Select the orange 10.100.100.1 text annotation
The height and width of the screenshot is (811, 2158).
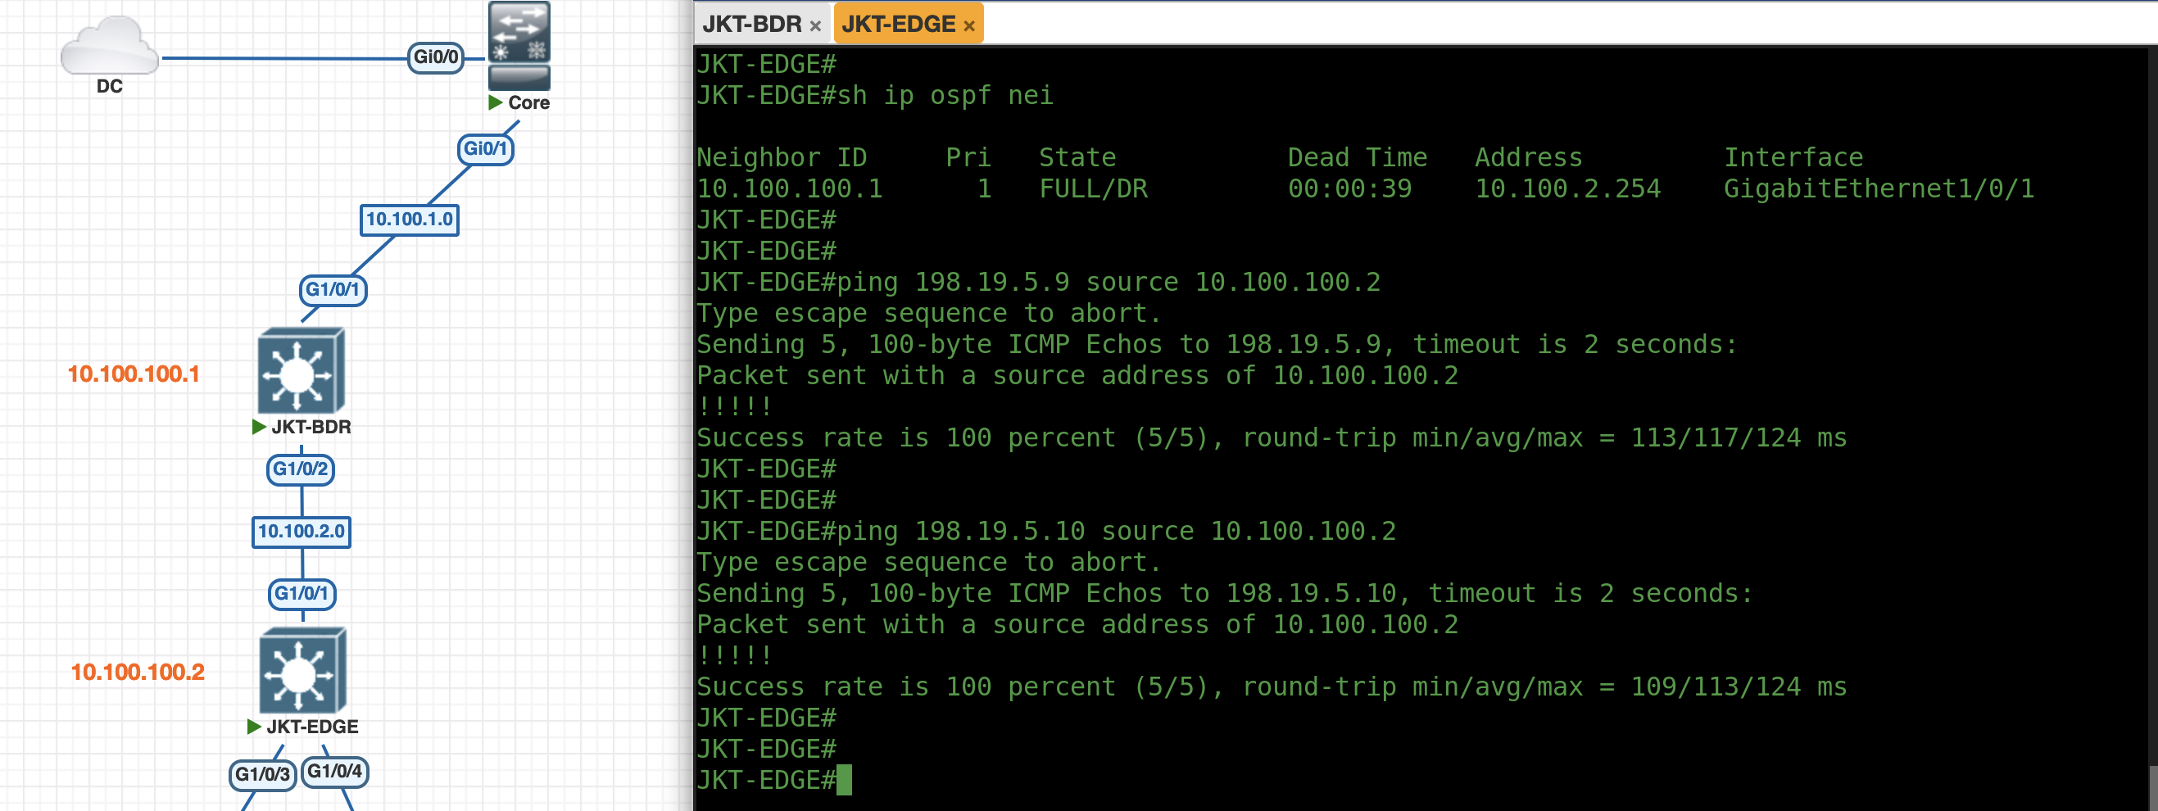(134, 374)
